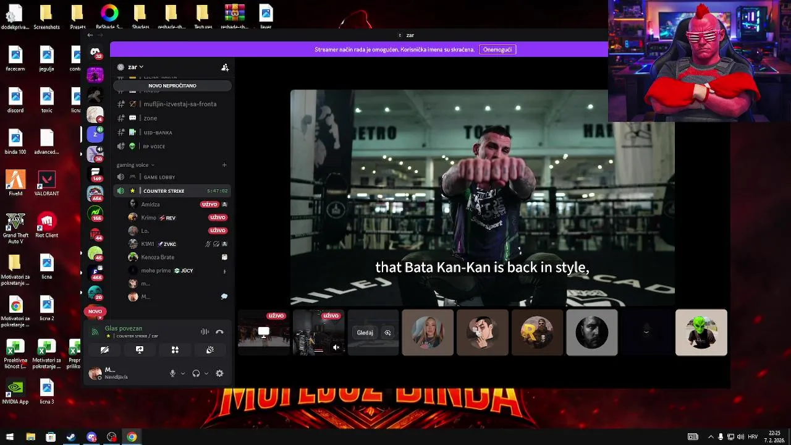Open the soundboard icon in voice panel

[210, 350]
